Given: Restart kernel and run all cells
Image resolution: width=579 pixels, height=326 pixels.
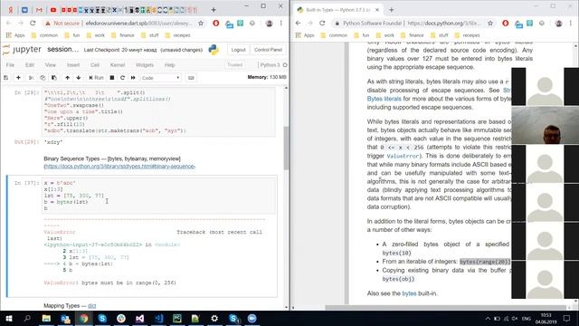Looking at the screenshot, I should coord(133,78).
